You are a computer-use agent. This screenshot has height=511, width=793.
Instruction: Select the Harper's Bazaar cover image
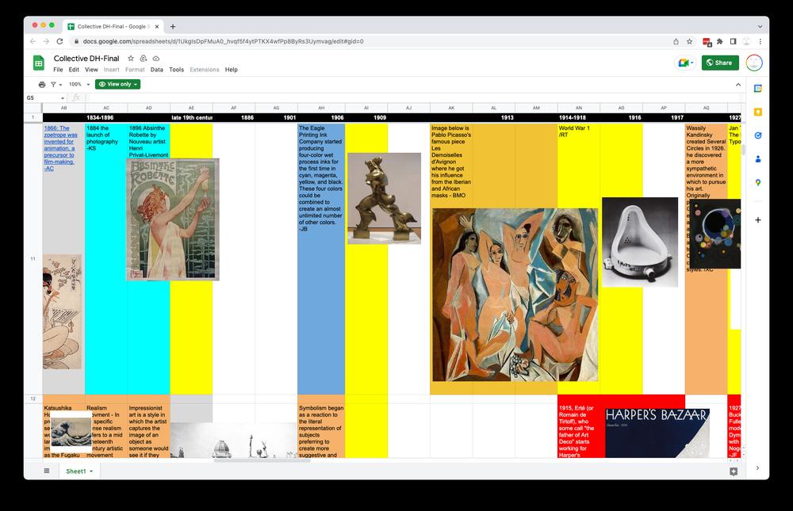pos(657,433)
